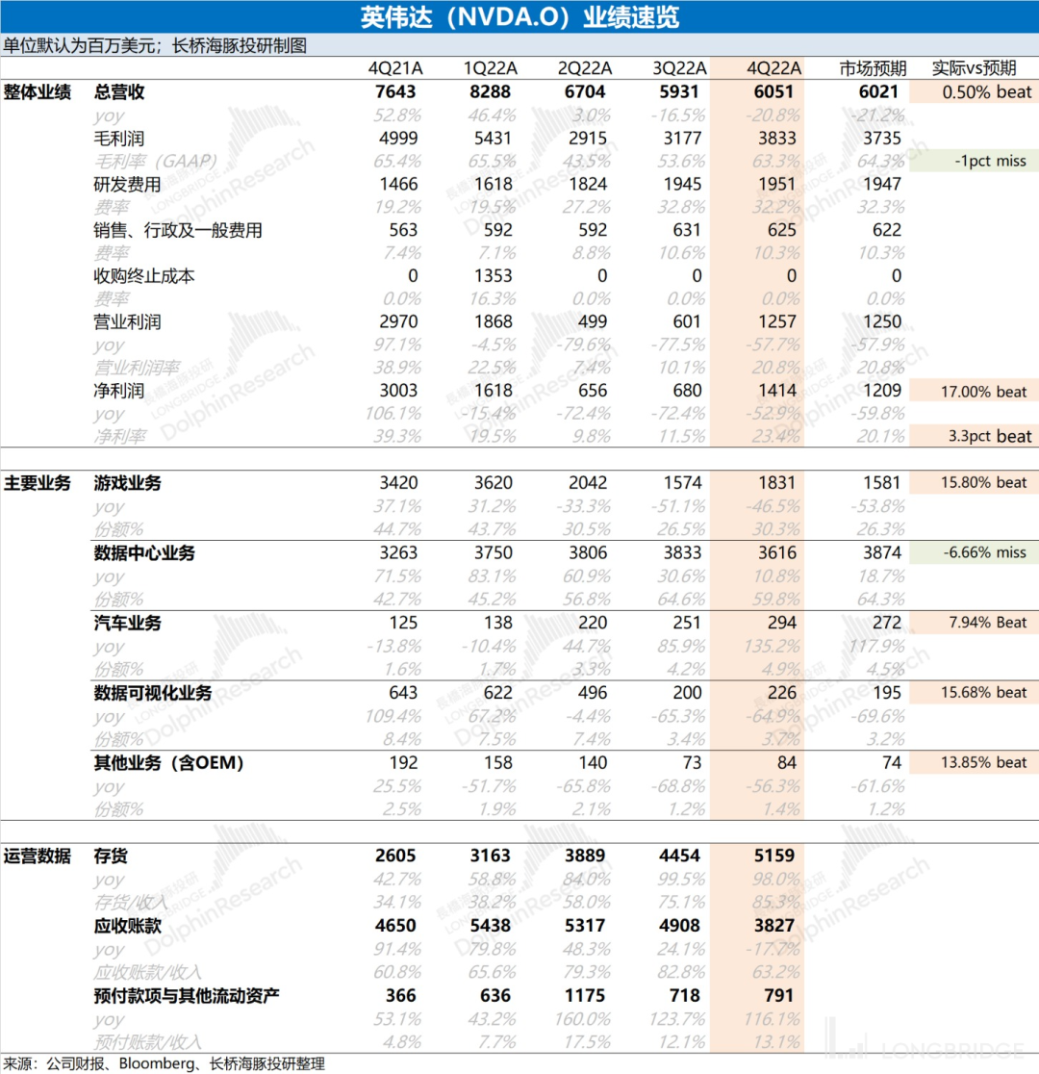This screenshot has height=1074, width=1039.
Task: Click the 4Q21A column header
Action: [x=394, y=68]
